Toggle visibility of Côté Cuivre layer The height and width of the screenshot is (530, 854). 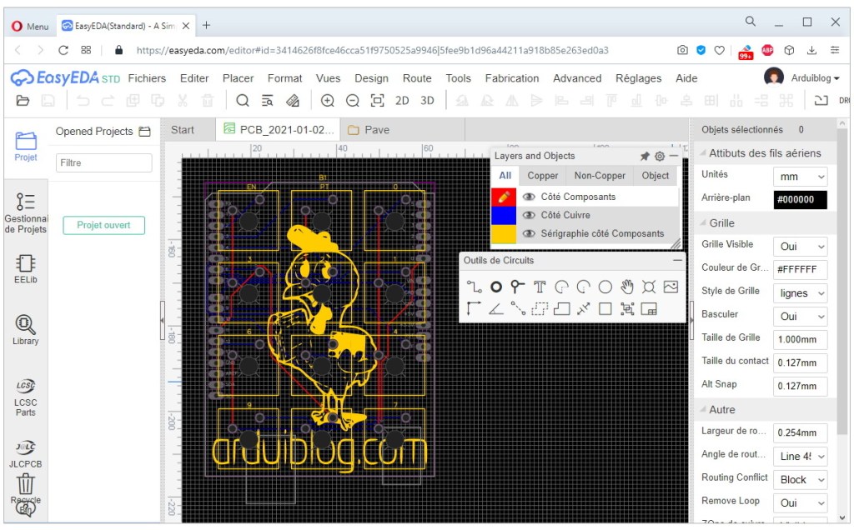point(529,215)
